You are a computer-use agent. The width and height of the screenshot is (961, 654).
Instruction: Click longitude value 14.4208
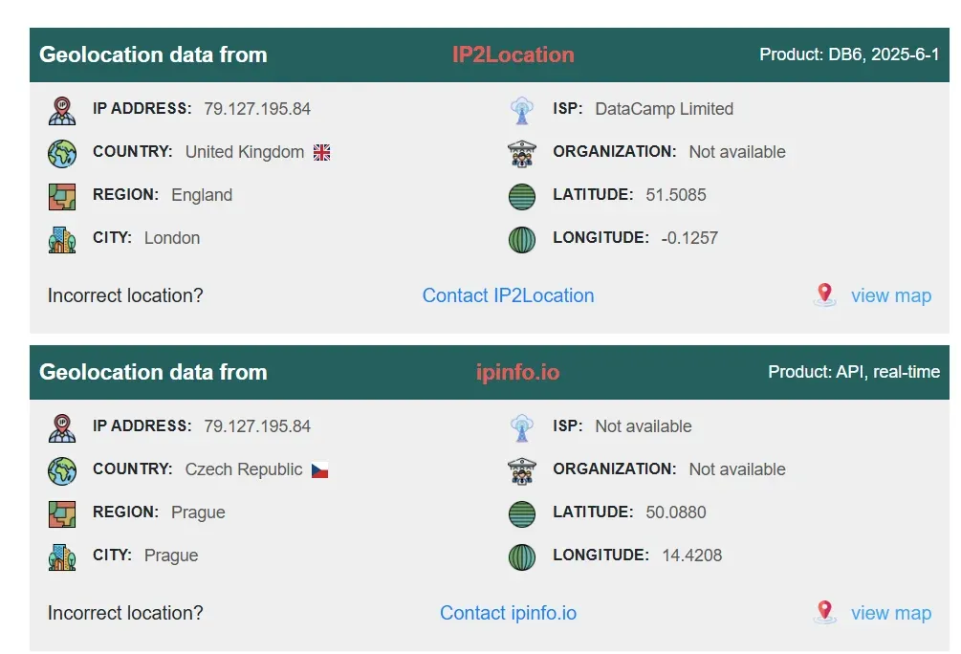coord(692,556)
